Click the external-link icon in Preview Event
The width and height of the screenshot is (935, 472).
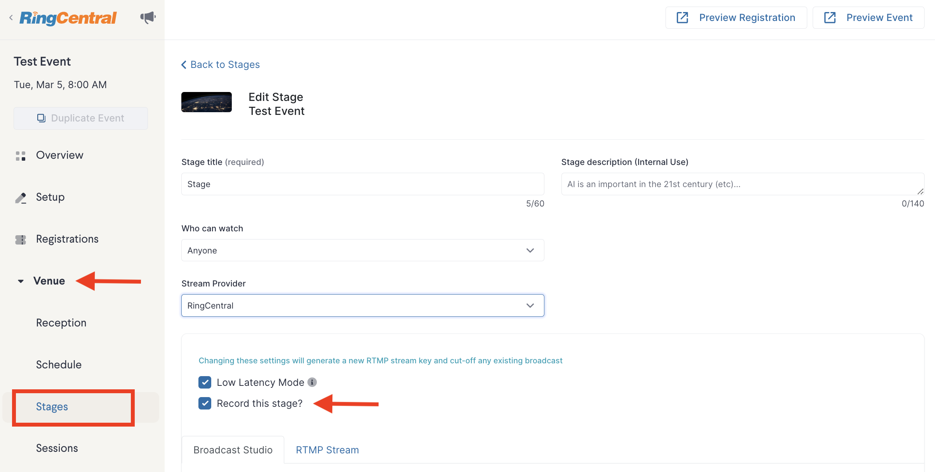[x=830, y=17]
